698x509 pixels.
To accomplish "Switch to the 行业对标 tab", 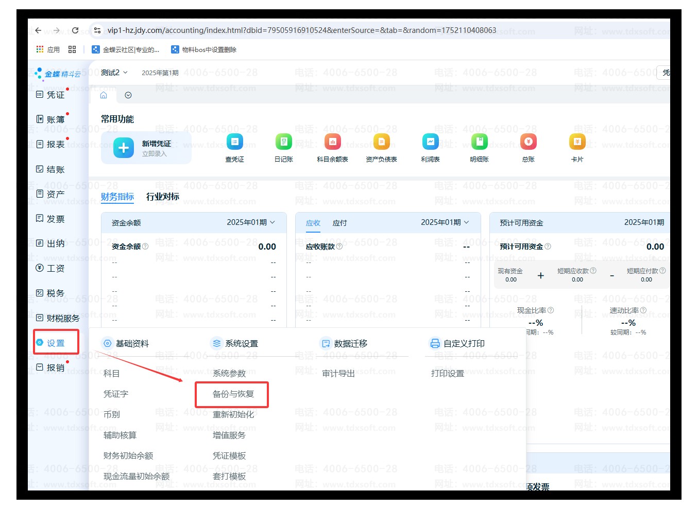I will click(163, 197).
